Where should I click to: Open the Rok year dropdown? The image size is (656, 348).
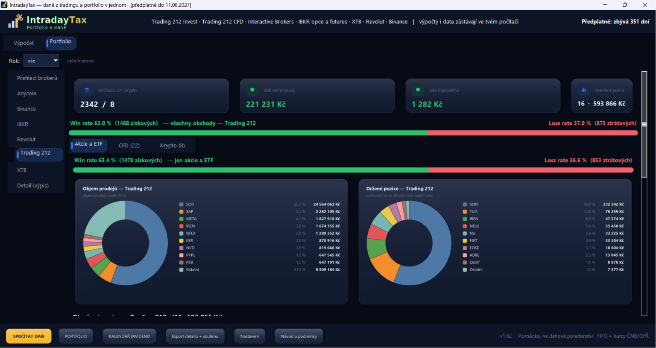click(x=41, y=61)
